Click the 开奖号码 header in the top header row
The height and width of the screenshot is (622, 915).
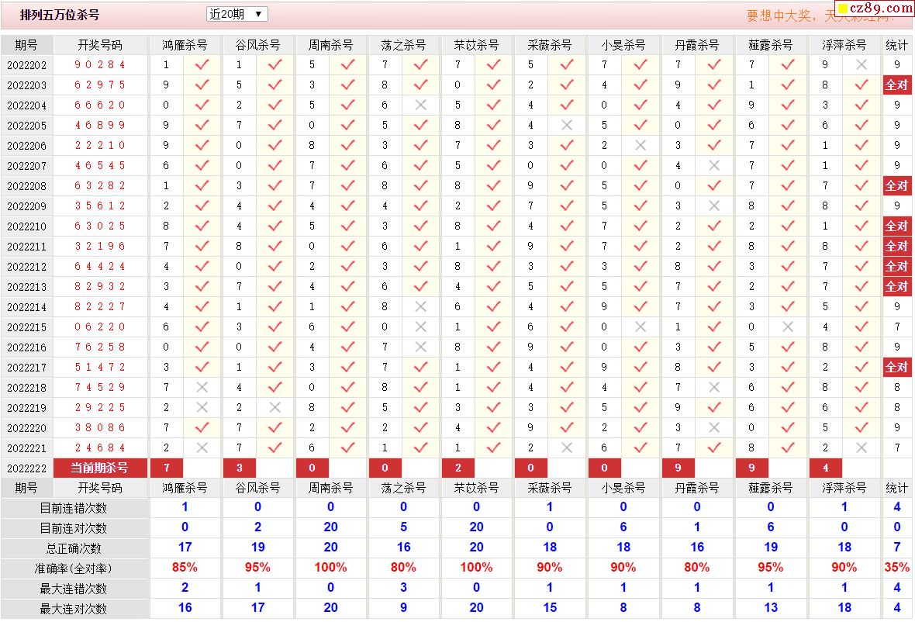click(100, 45)
